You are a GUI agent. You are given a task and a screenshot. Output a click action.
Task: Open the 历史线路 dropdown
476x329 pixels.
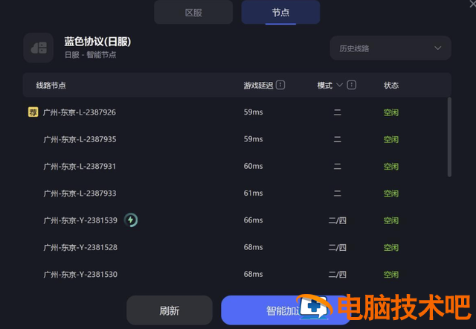point(390,48)
